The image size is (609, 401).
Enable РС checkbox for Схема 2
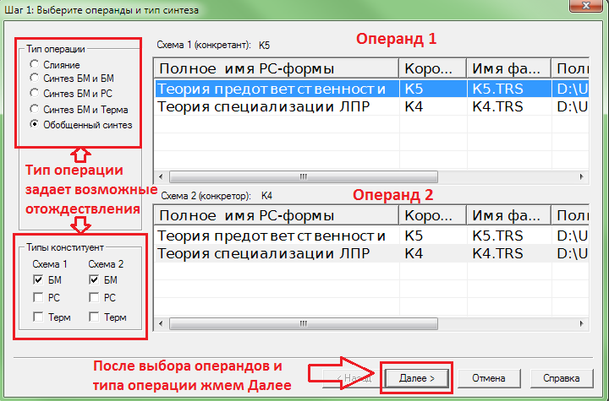coord(95,297)
